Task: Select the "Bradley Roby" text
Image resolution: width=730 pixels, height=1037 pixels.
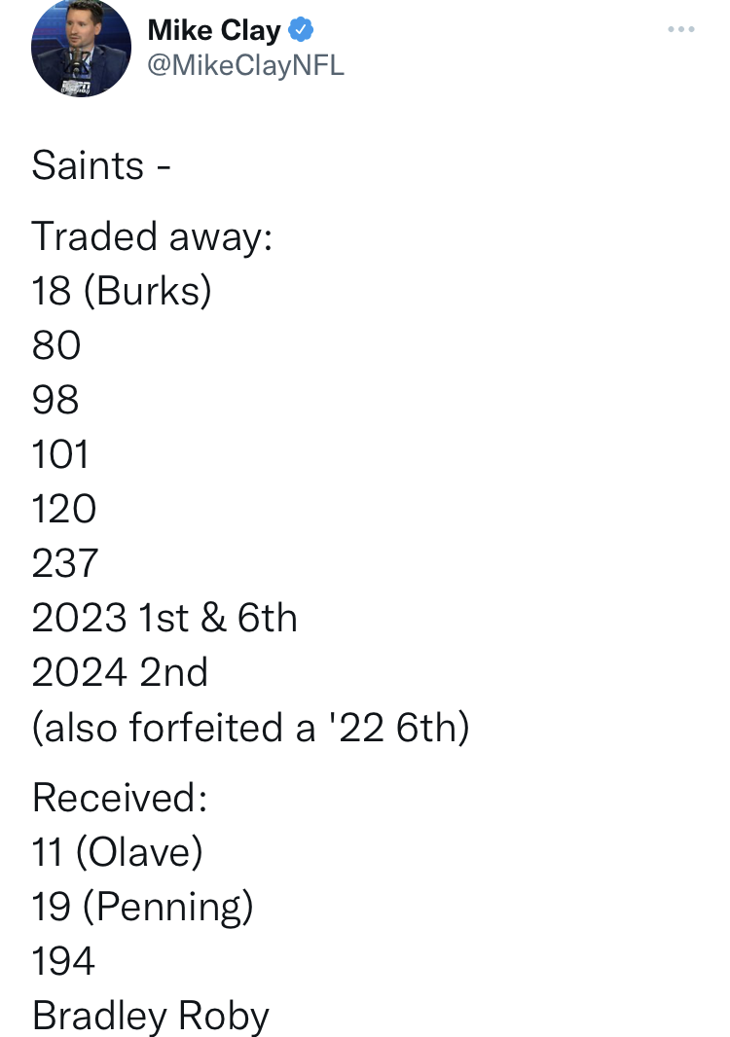Action: [x=151, y=1016]
